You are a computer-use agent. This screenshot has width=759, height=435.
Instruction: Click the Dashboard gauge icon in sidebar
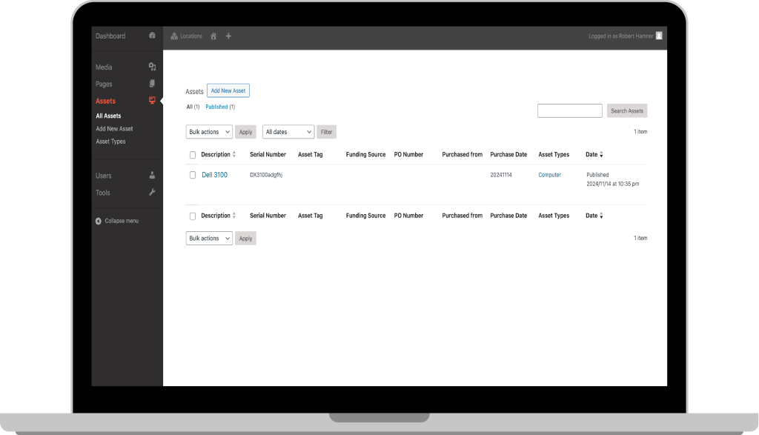pos(152,36)
